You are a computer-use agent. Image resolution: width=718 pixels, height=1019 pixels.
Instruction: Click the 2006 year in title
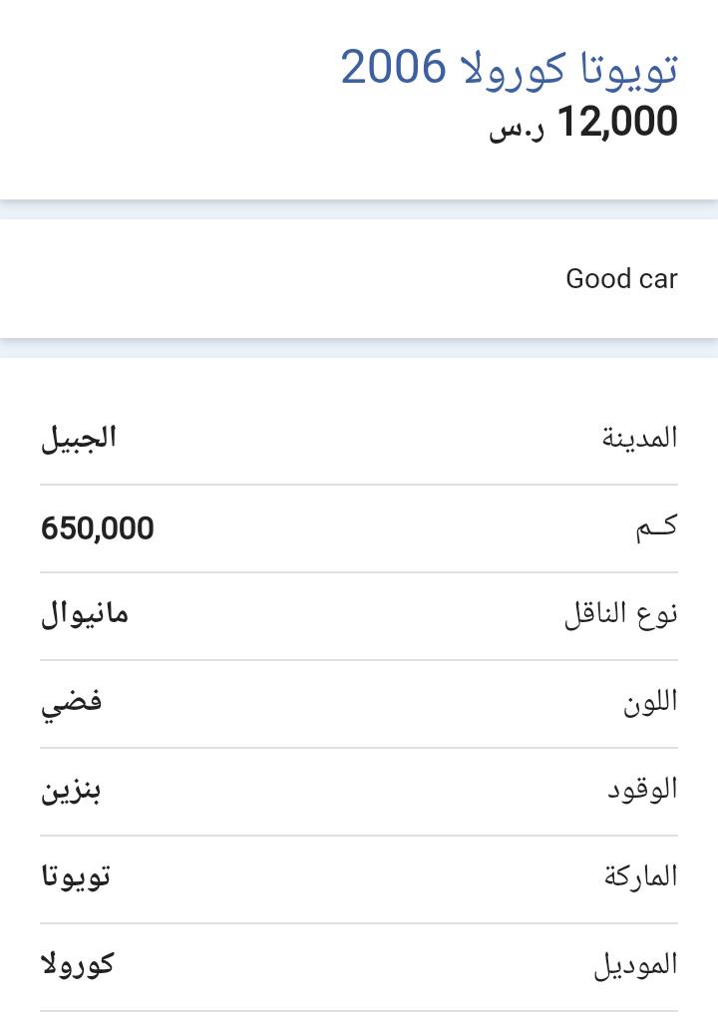point(393,67)
